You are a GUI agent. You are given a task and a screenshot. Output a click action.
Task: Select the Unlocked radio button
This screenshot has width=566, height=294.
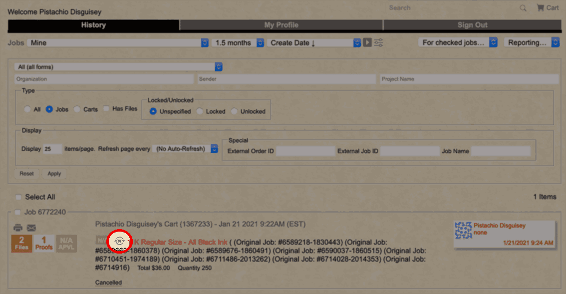(x=234, y=111)
